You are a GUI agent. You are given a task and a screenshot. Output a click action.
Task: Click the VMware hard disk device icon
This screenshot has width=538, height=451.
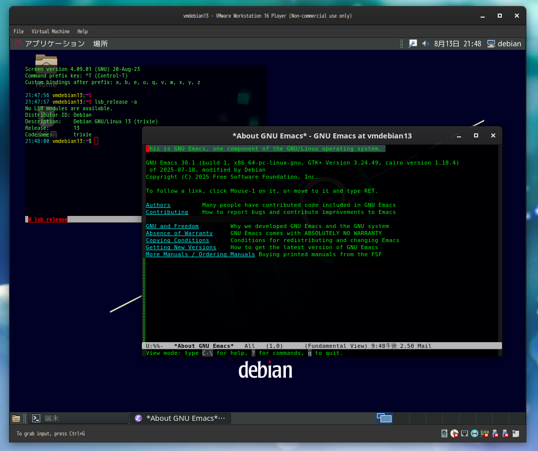pyautogui.click(x=444, y=433)
